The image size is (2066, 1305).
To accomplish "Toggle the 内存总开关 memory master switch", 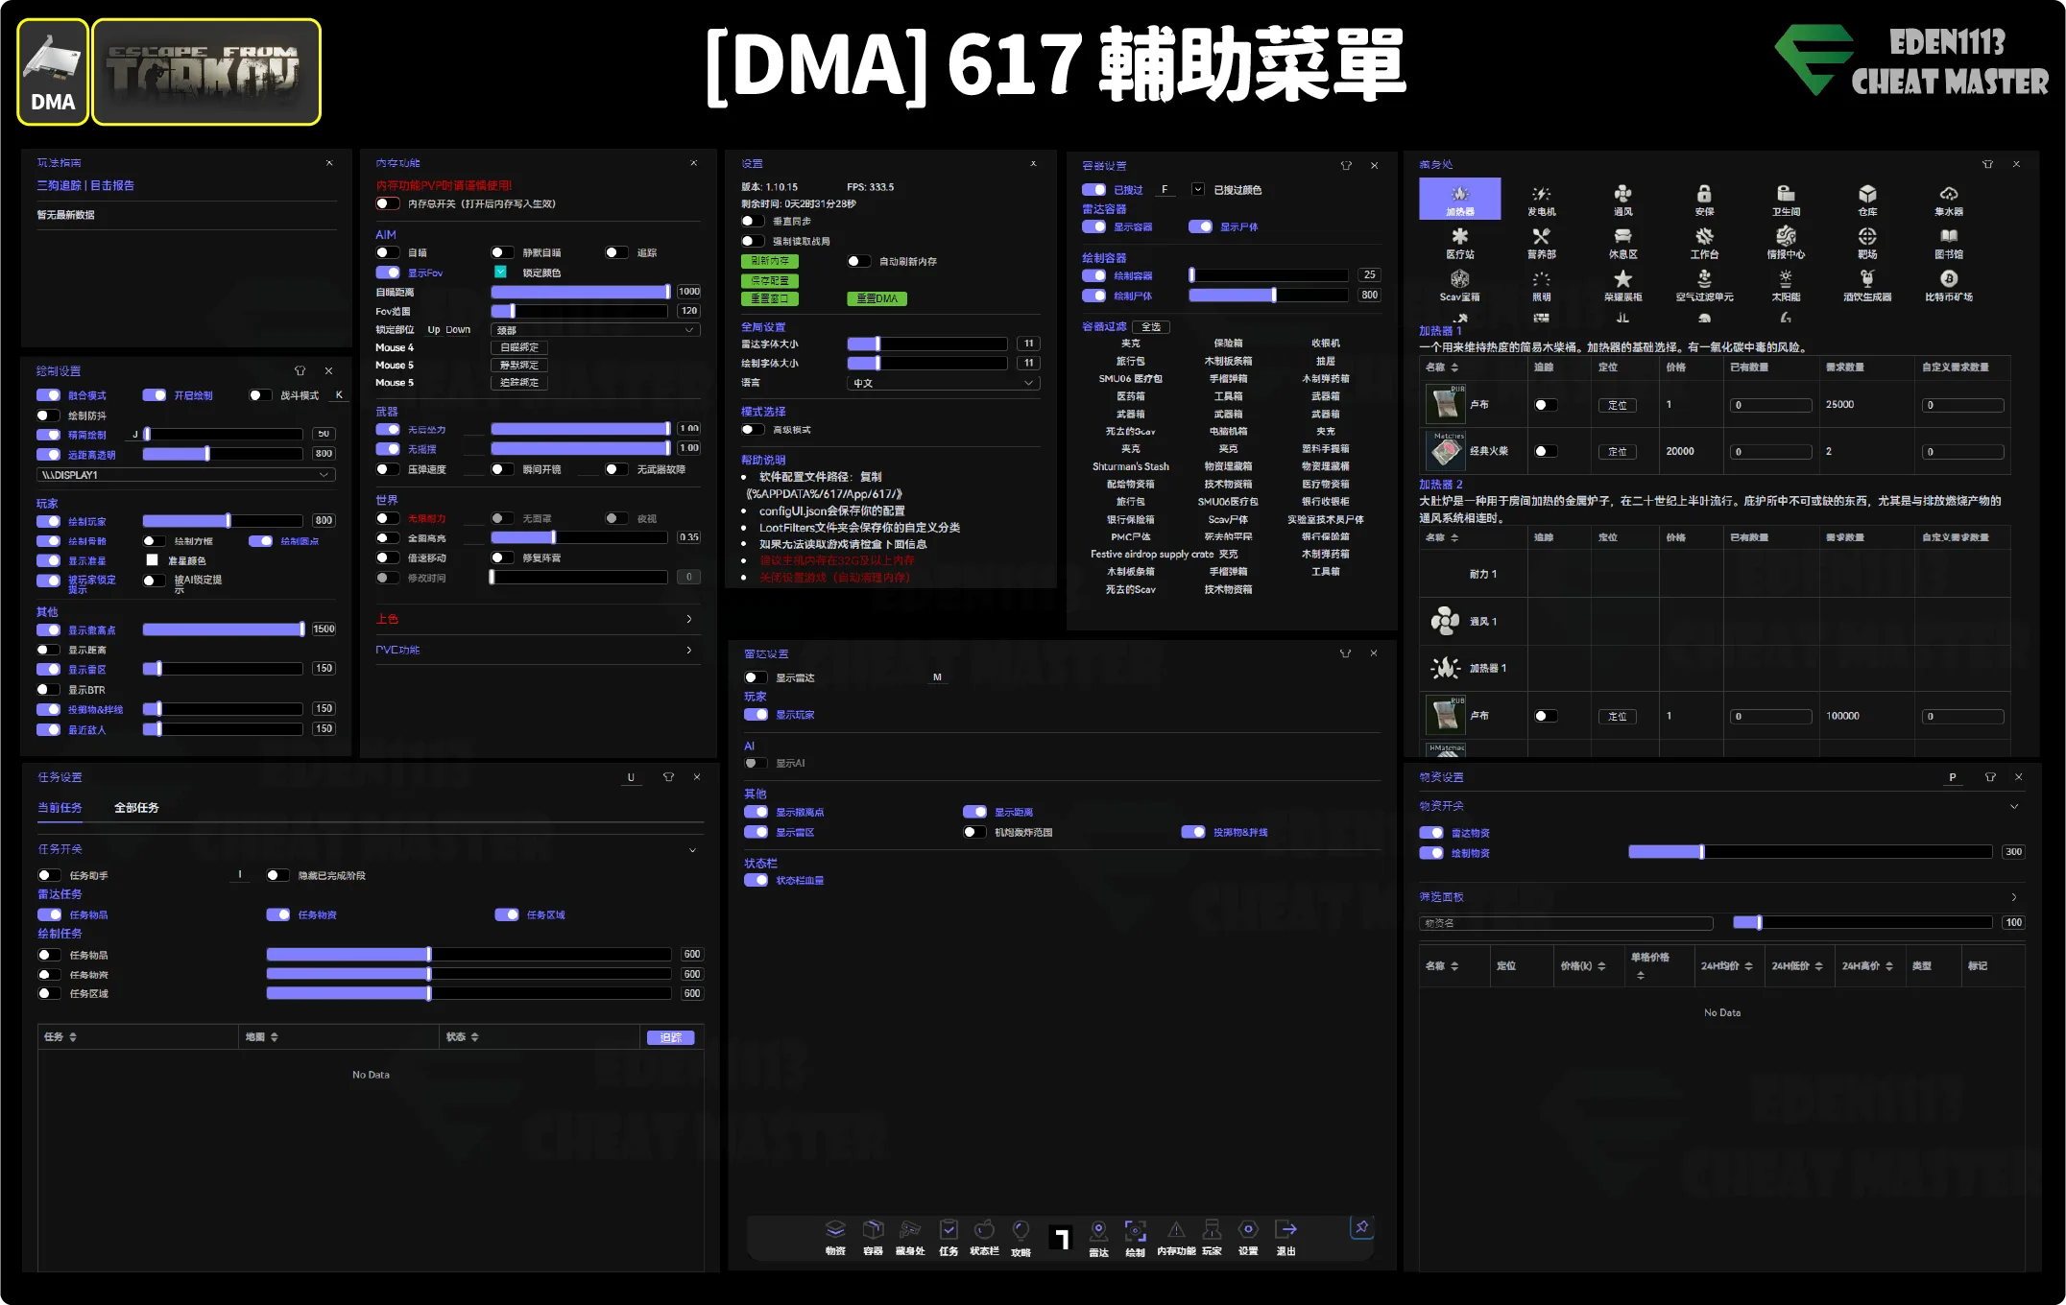I will [388, 203].
